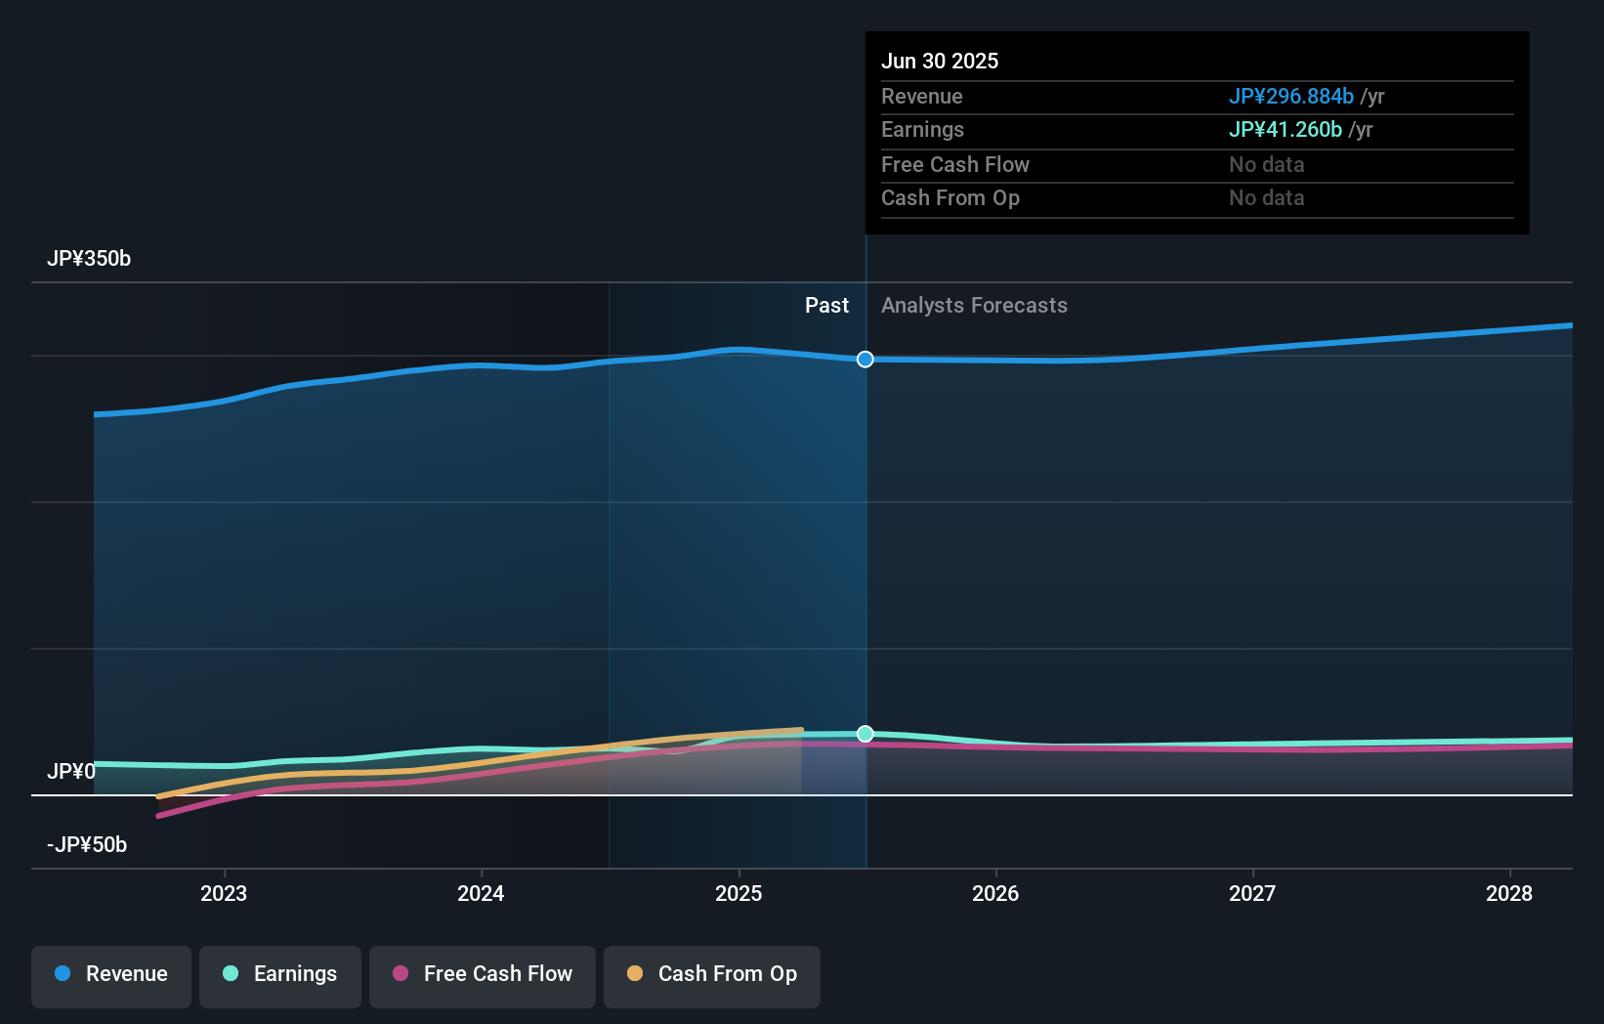Click the teal Earnings data point marker
The width and height of the screenshot is (1604, 1024).
click(x=864, y=734)
